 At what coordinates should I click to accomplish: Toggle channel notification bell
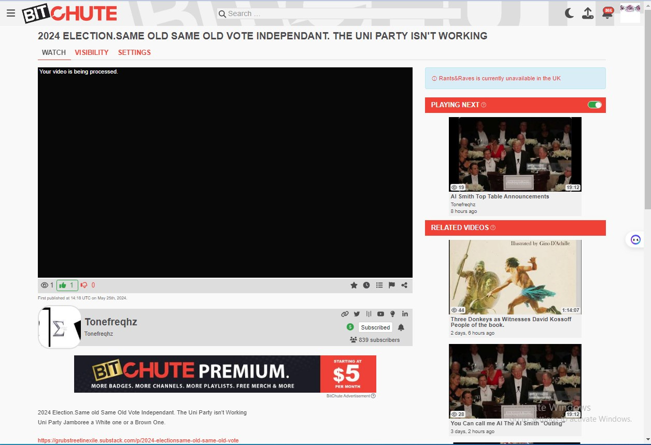point(401,327)
